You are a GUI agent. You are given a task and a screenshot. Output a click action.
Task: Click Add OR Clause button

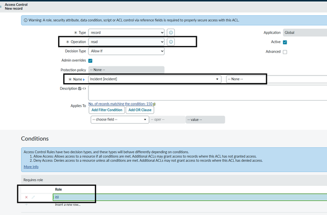[x=140, y=110]
